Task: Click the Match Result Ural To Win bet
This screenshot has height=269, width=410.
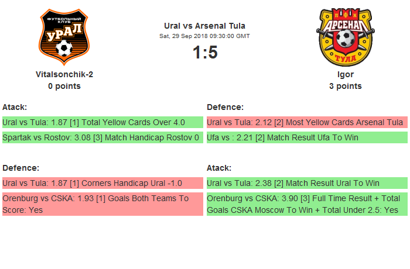Action: pyautogui.click(x=307, y=183)
